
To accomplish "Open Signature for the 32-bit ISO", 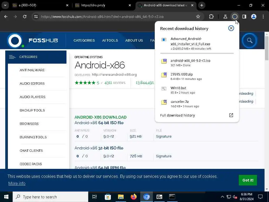I will pyautogui.click(x=164, y=156).
